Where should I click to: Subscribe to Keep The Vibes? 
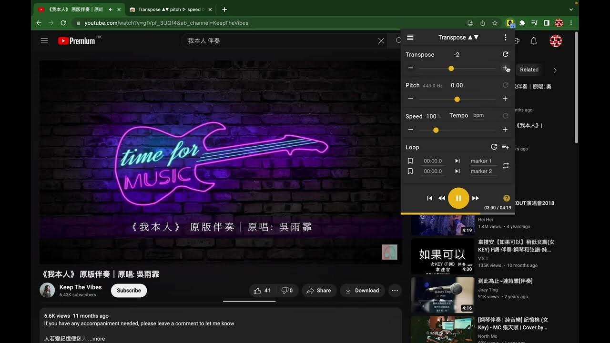click(x=129, y=291)
